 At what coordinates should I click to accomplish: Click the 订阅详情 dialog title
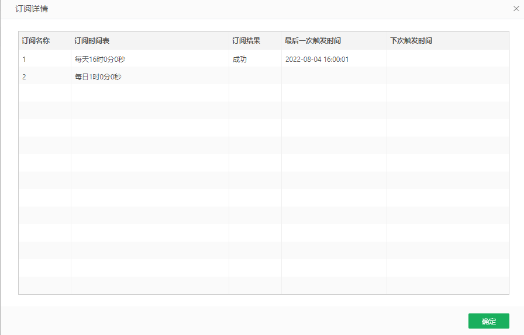(32, 9)
